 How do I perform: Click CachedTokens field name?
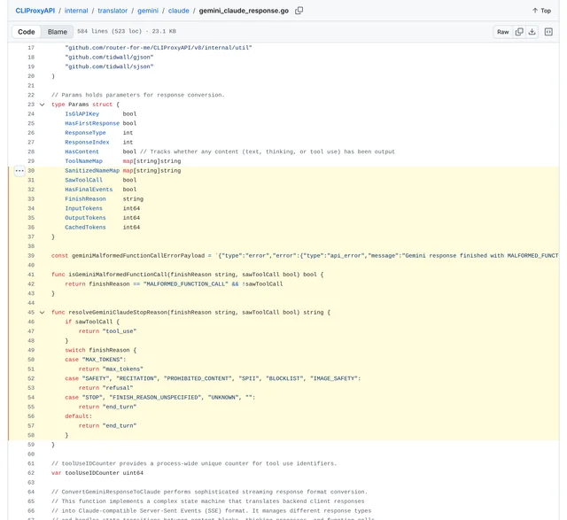point(85,227)
